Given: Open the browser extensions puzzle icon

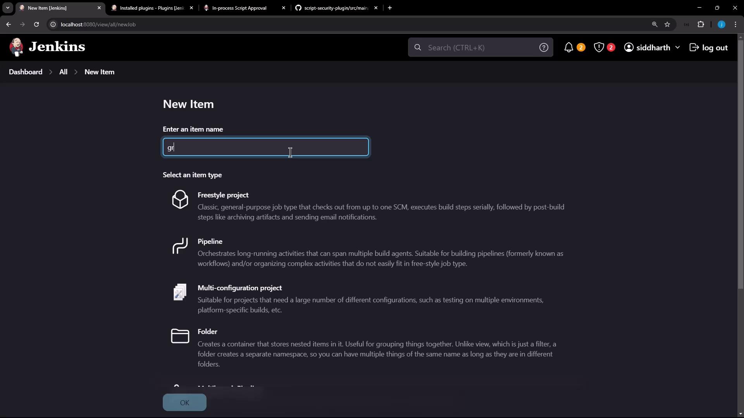Looking at the screenshot, I should [x=701, y=24].
